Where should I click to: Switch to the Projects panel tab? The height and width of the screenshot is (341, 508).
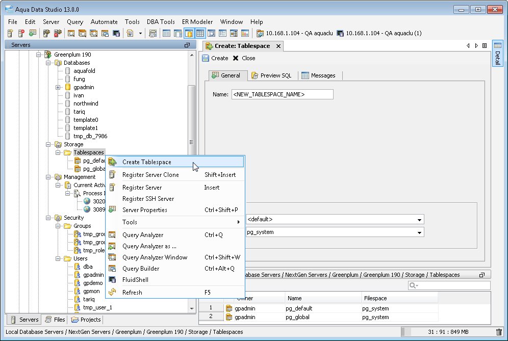86,320
